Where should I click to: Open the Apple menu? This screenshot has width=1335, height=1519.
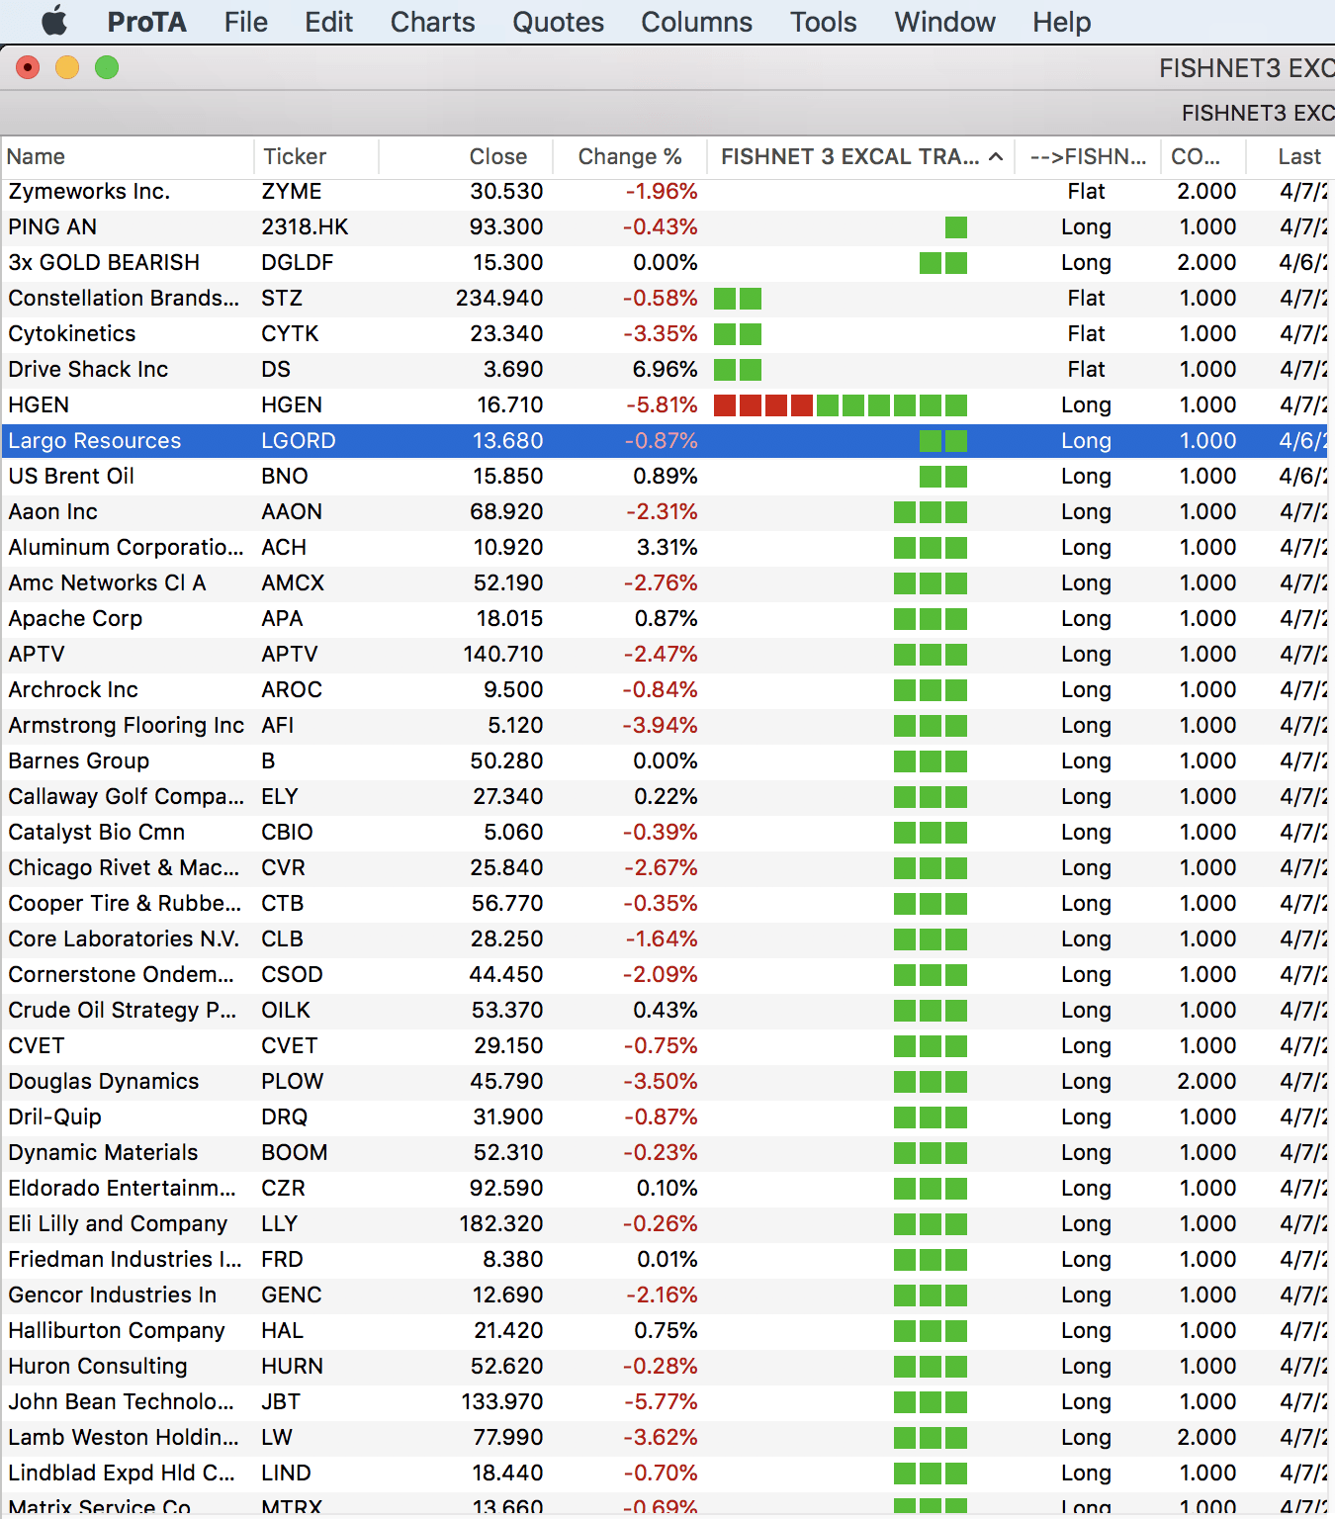tap(54, 21)
